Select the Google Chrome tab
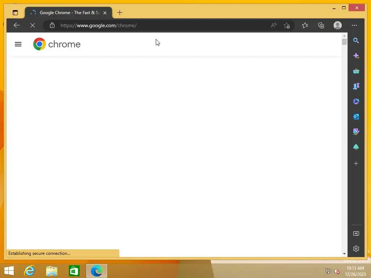Viewport: 371px width, 278px height. [68, 13]
